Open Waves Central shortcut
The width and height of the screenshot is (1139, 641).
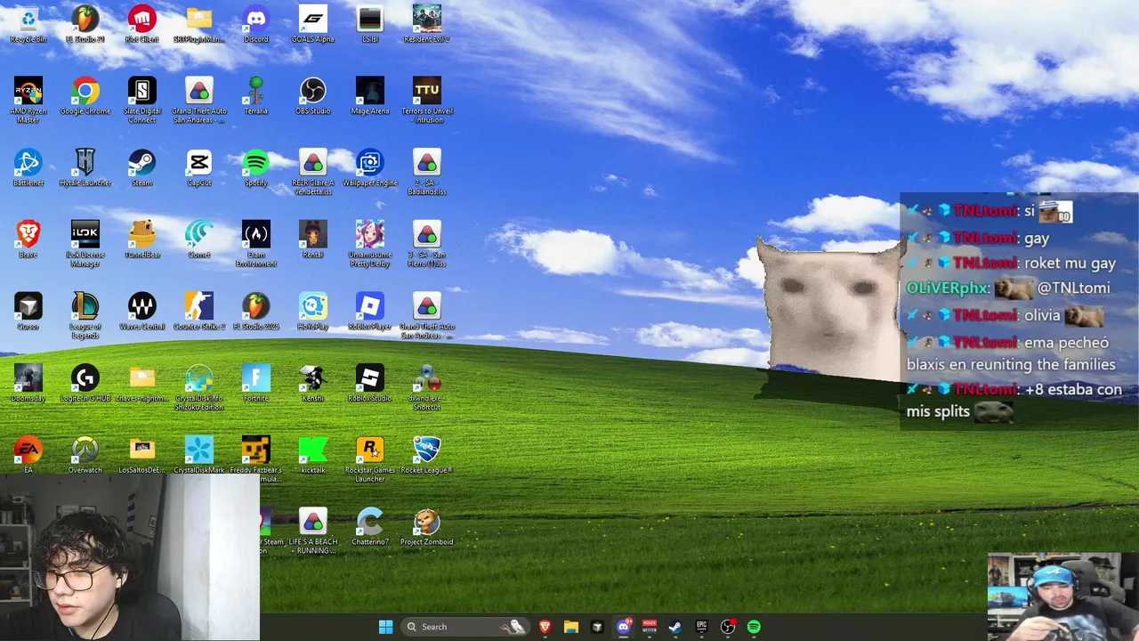142,312
